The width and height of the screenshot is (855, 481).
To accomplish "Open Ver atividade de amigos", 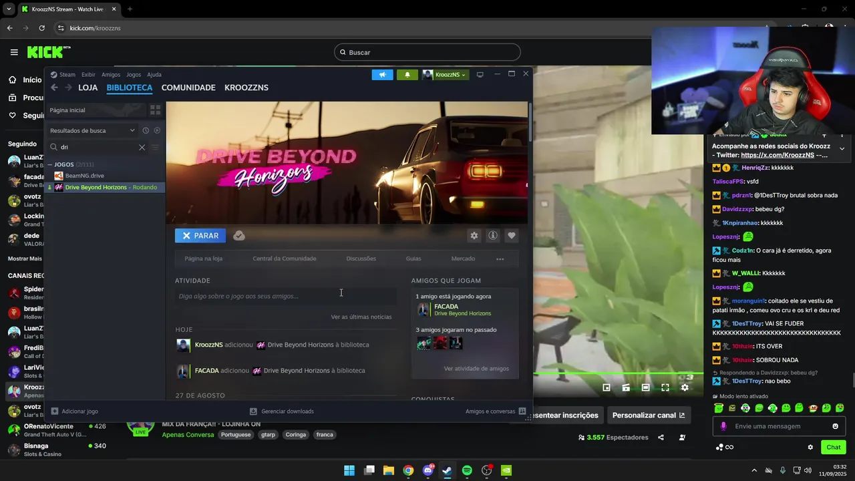I will click(x=476, y=369).
